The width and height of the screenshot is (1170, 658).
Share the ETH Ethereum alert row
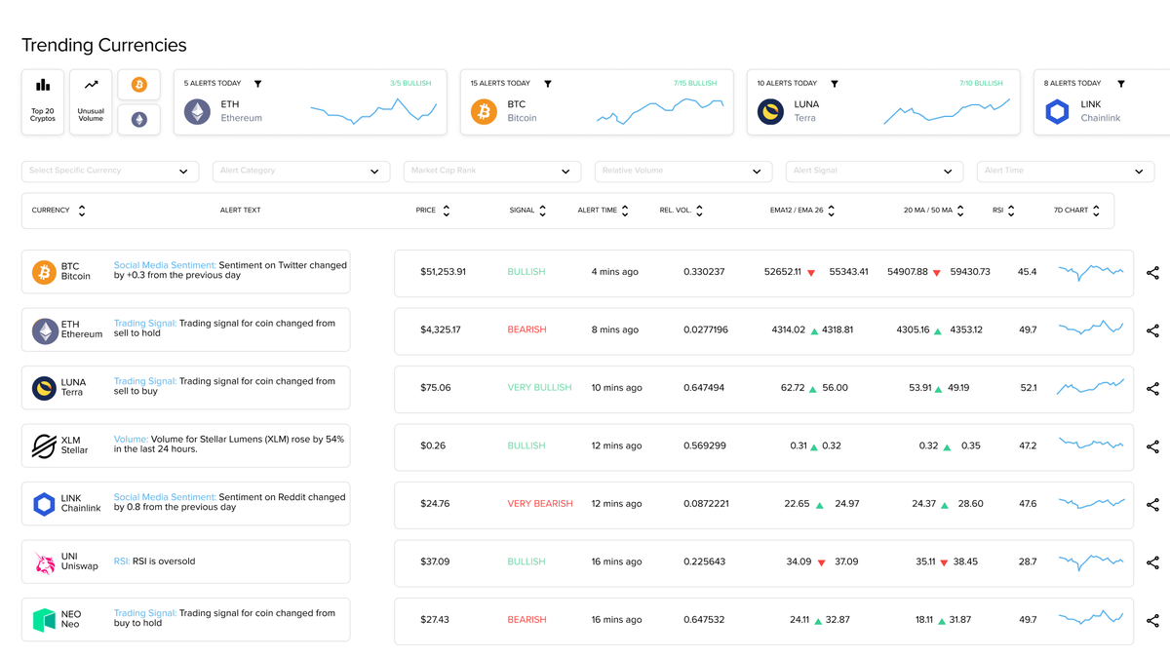pyautogui.click(x=1152, y=330)
